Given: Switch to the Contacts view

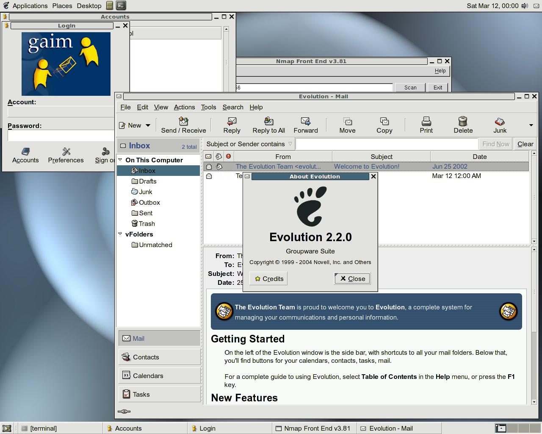Looking at the screenshot, I should coord(159,357).
